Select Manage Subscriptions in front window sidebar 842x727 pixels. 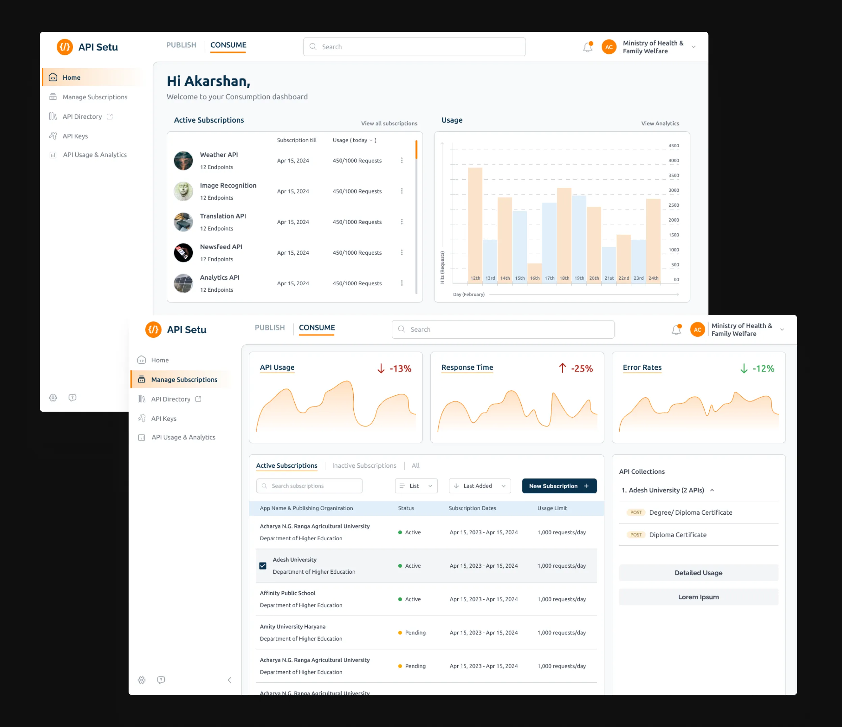pos(182,379)
